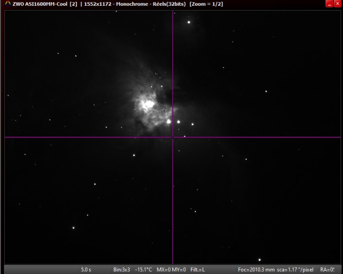The width and height of the screenshot is (343, 274).
Task: Minimize the ZWO ASI1600MM-Cool image window
Action: [330, 4]
